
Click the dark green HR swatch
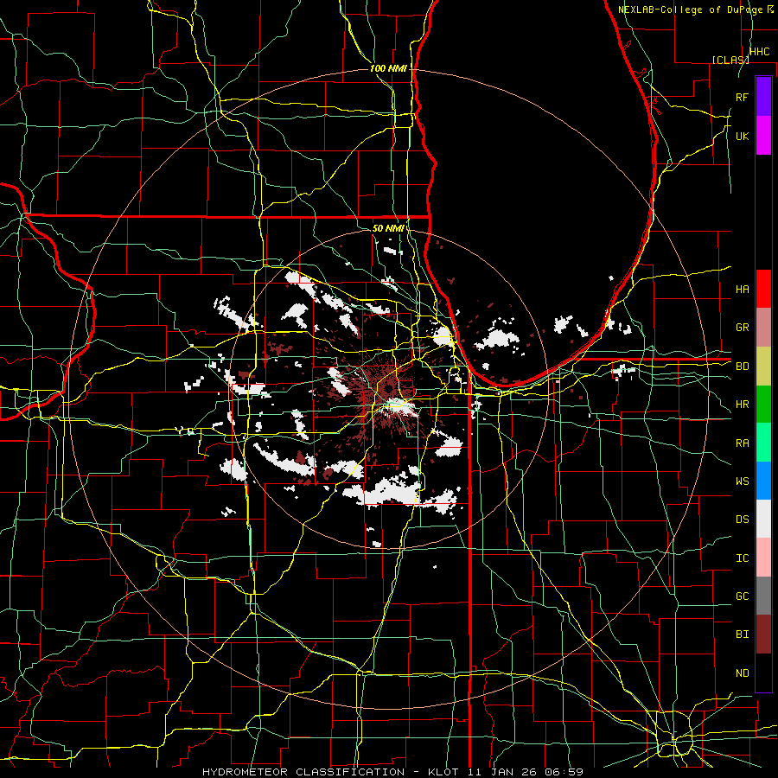click(763, 404)
